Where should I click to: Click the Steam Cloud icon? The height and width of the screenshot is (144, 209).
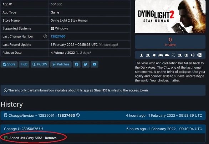click(167, 55)
